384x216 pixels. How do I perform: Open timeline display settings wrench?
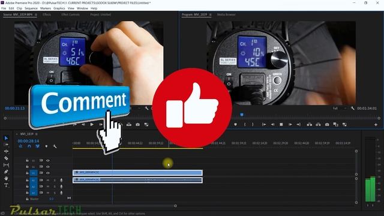point(55,146)
